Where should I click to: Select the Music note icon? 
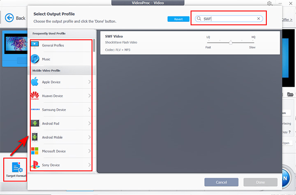tap(35, 59)
